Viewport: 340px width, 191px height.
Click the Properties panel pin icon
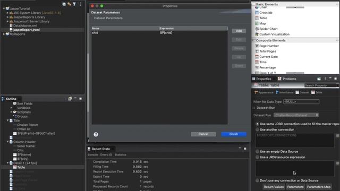[319, 79]
